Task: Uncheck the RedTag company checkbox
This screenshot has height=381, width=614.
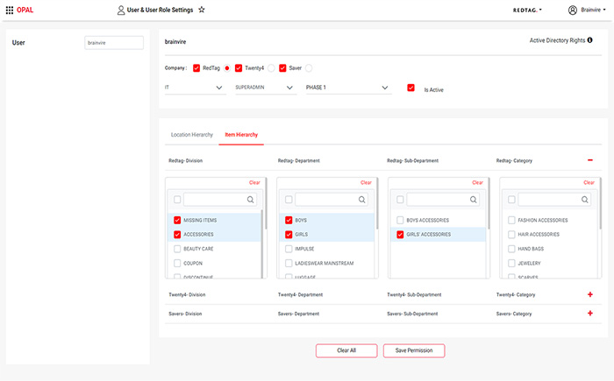Action: coord(196,68)
